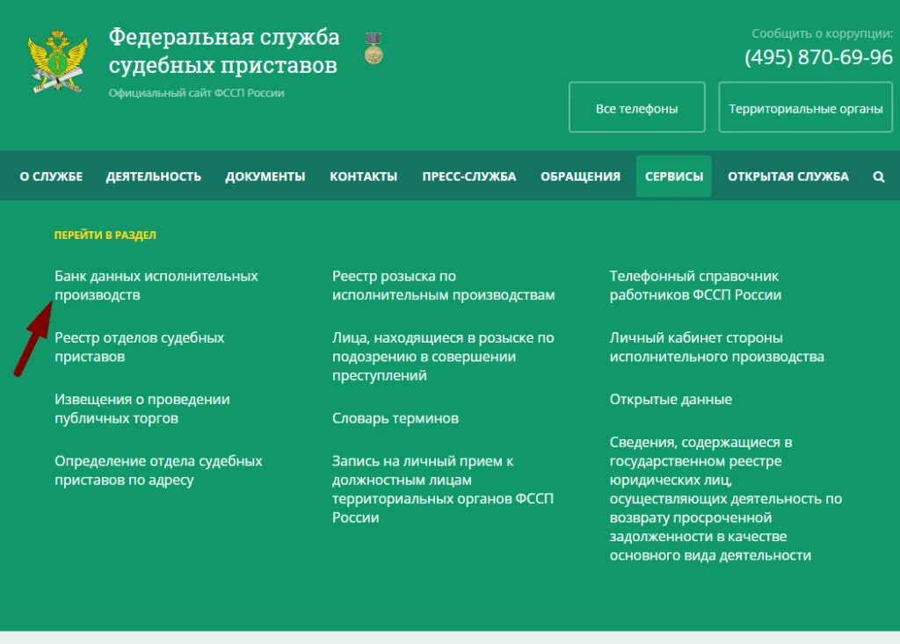Open 'Извещения о проведении публичных торгов'
900x644 pixels.
click(x=142, y=408)
